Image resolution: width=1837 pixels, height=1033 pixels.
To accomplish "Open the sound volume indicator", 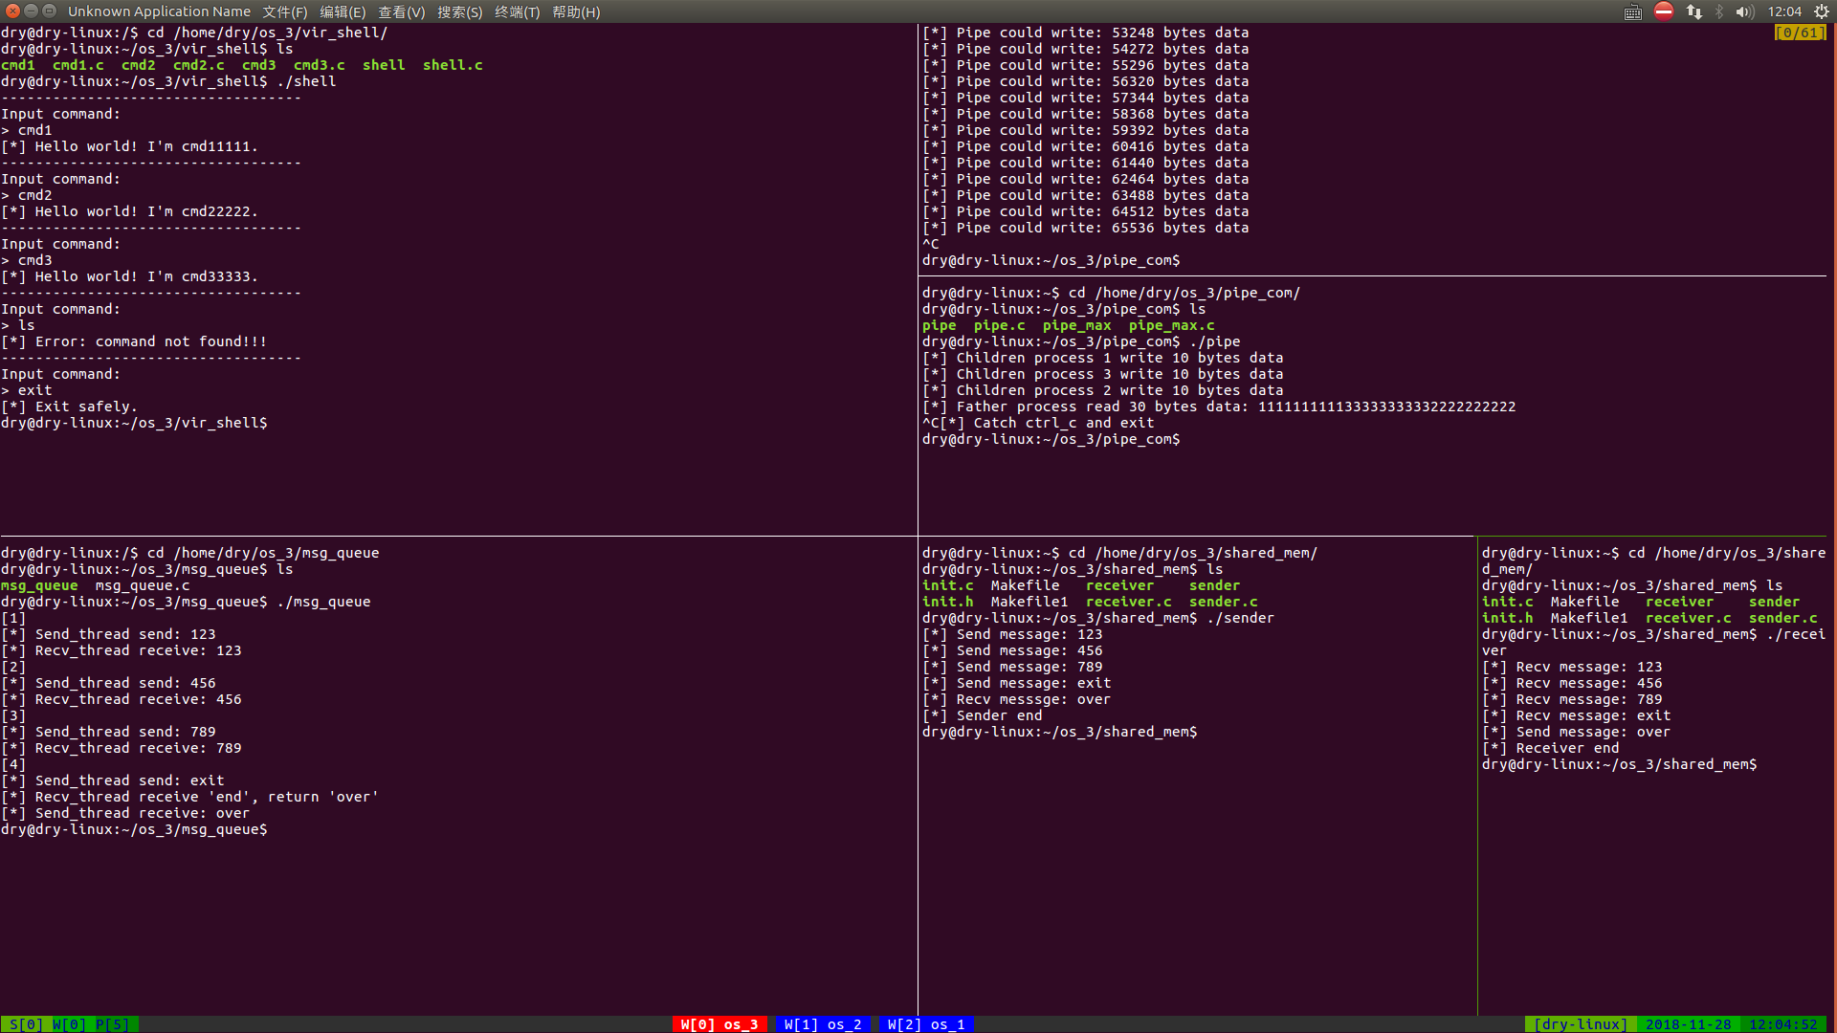I will click(1745, 11).
